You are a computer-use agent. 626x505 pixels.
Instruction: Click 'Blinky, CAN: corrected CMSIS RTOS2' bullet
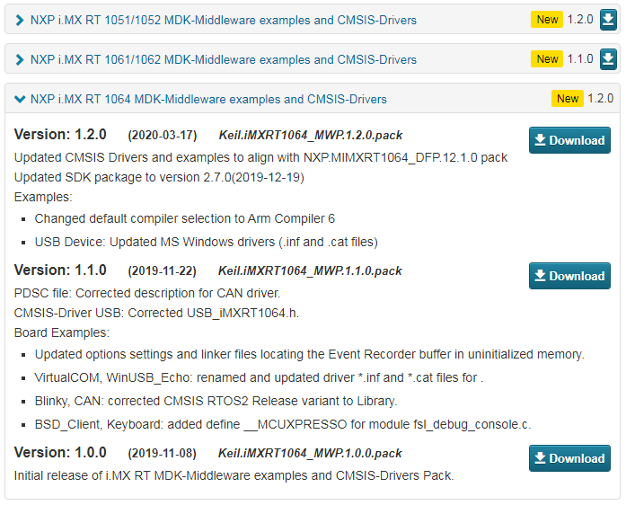216,401
